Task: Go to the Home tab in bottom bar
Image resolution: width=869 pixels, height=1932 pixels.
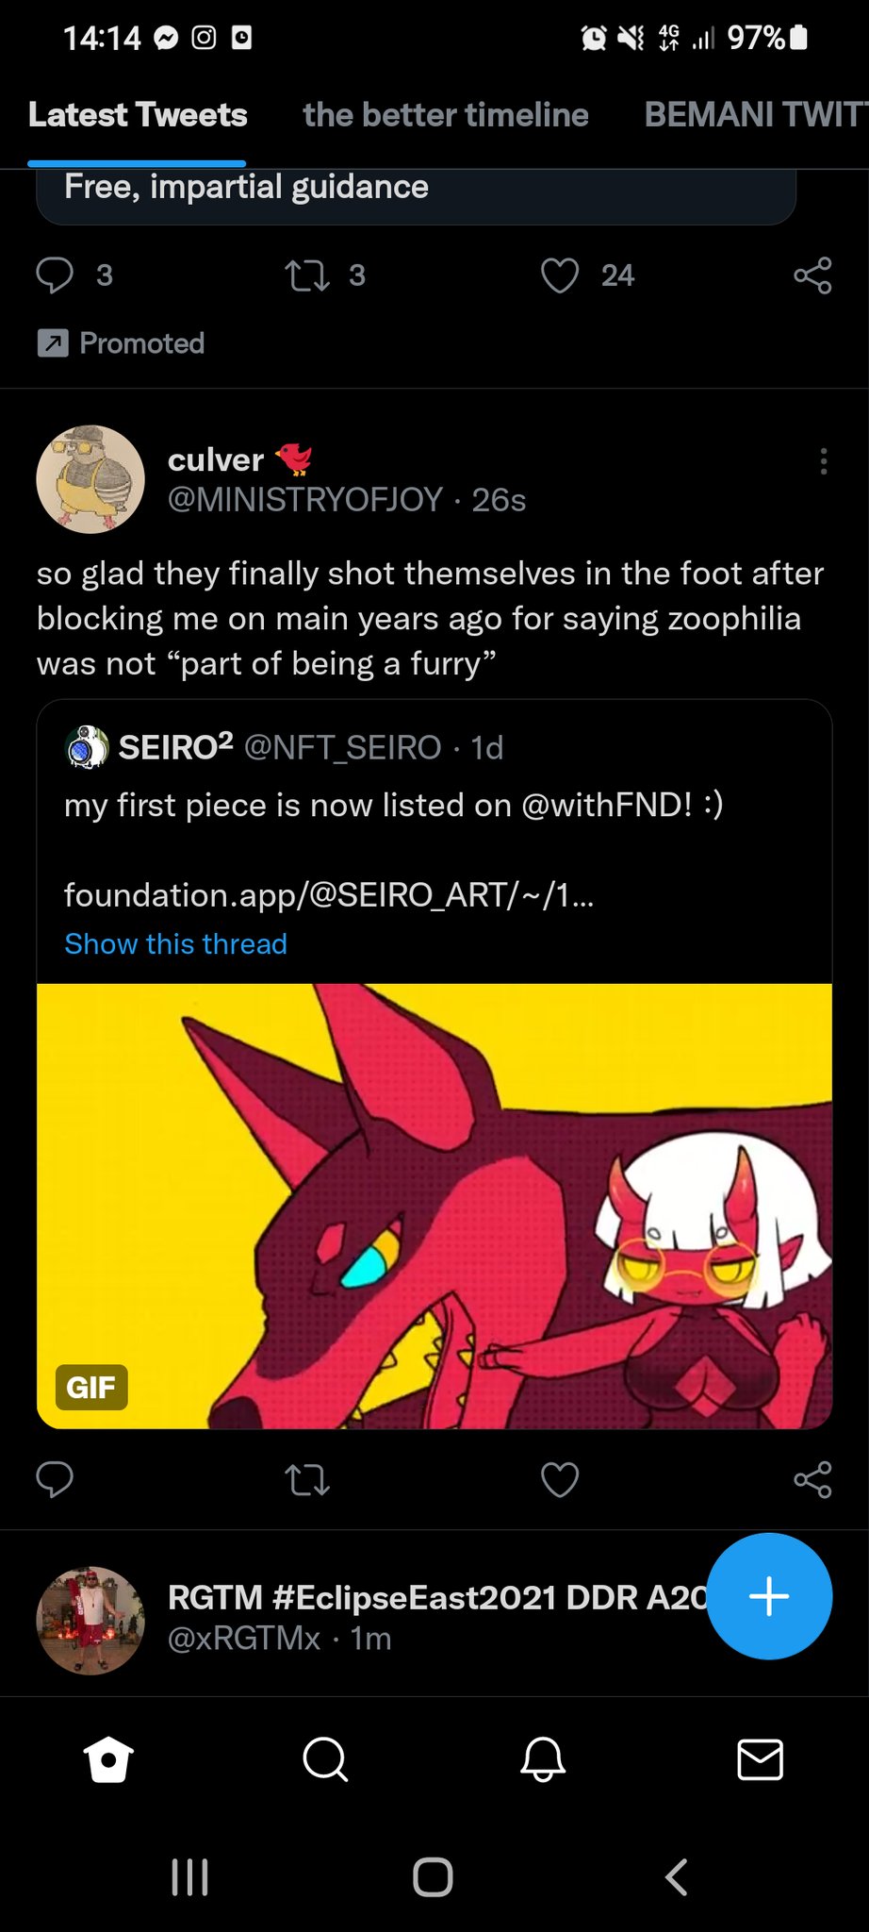Action: [x=108, y=1759]
